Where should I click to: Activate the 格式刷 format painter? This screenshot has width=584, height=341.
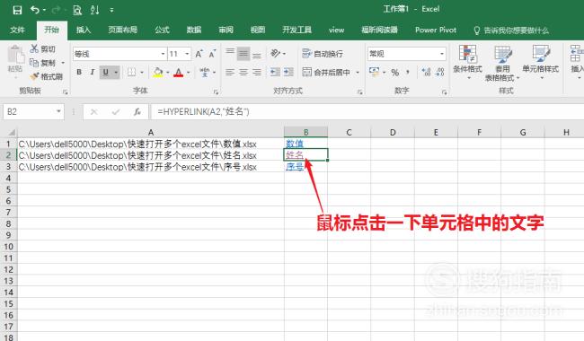46,76
